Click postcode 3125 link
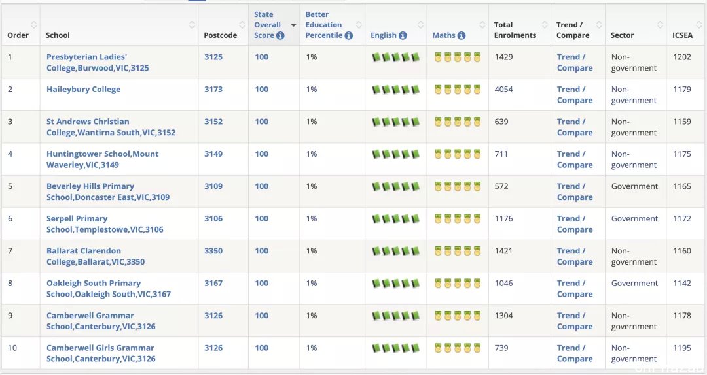The height and width of the screenshot is (375, 707). [213, 57]
